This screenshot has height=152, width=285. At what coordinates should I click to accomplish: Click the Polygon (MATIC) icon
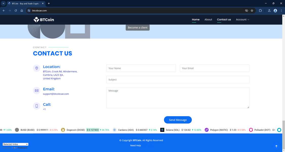(x=207, y=130)
